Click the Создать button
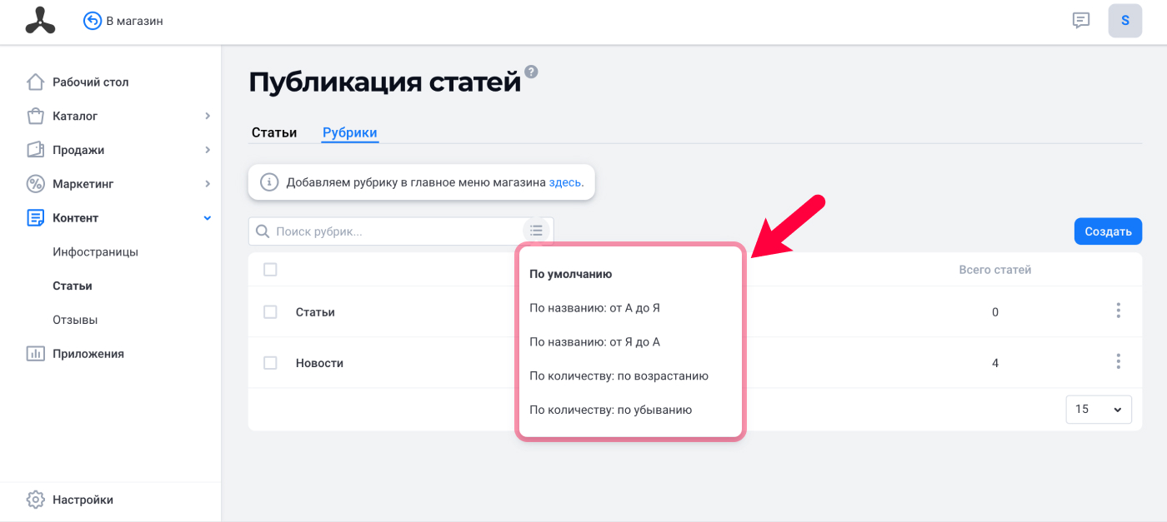Screen dimensions: 1167x522 (x=1108, y=231)
